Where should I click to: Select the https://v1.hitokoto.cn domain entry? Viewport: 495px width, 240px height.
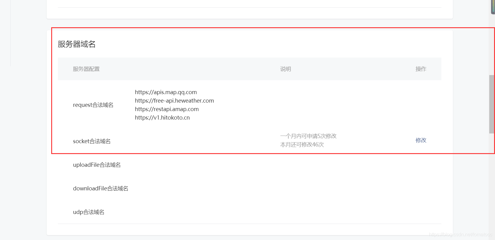[x=162, y=117]
